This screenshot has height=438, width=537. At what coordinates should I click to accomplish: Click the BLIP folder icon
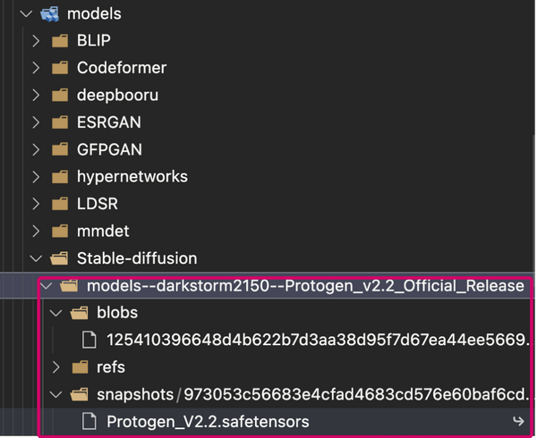click(60, 40)
